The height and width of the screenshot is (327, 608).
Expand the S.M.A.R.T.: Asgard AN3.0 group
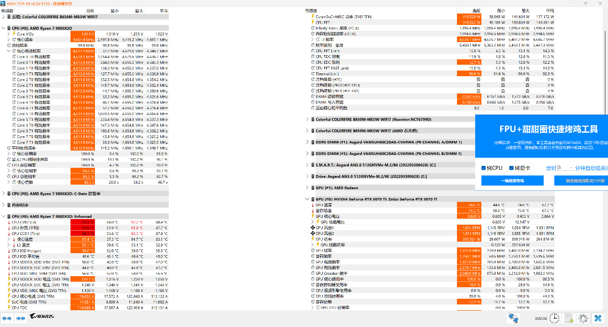point(307,165)
